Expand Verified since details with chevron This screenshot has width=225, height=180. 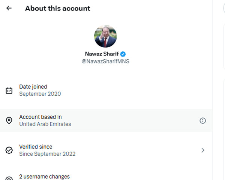coord(202,150)
